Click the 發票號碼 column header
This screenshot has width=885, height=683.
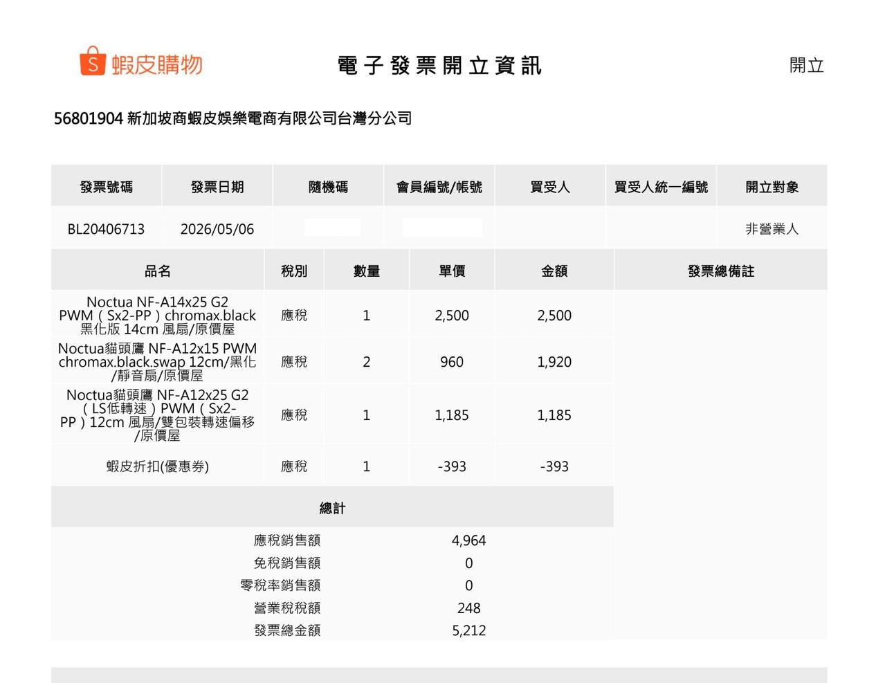pos(107,187)
